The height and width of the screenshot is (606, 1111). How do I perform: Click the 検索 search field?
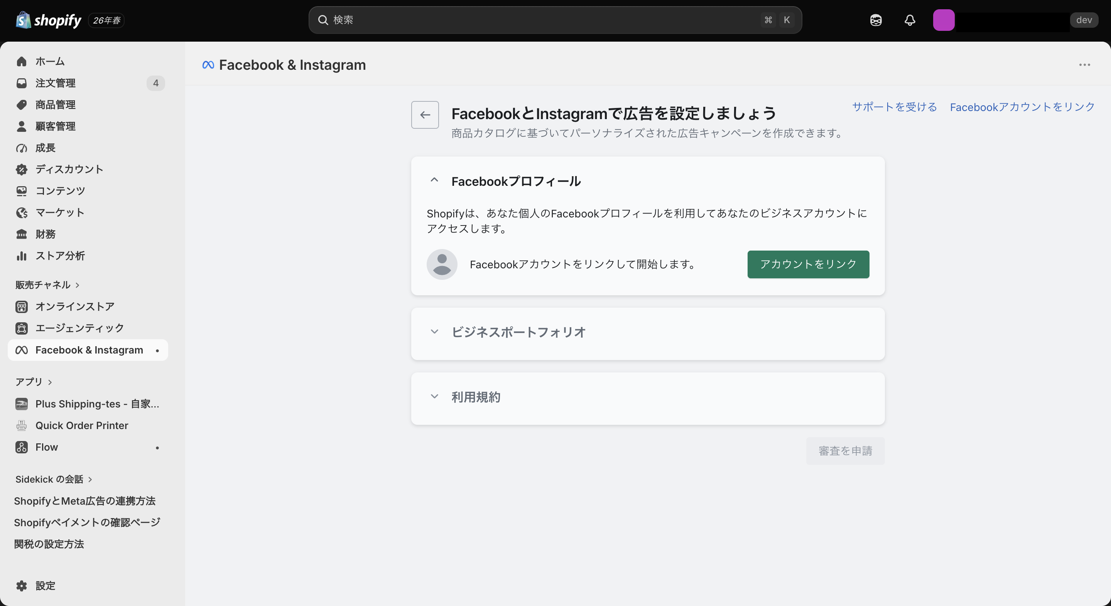(x=555, y=20)
